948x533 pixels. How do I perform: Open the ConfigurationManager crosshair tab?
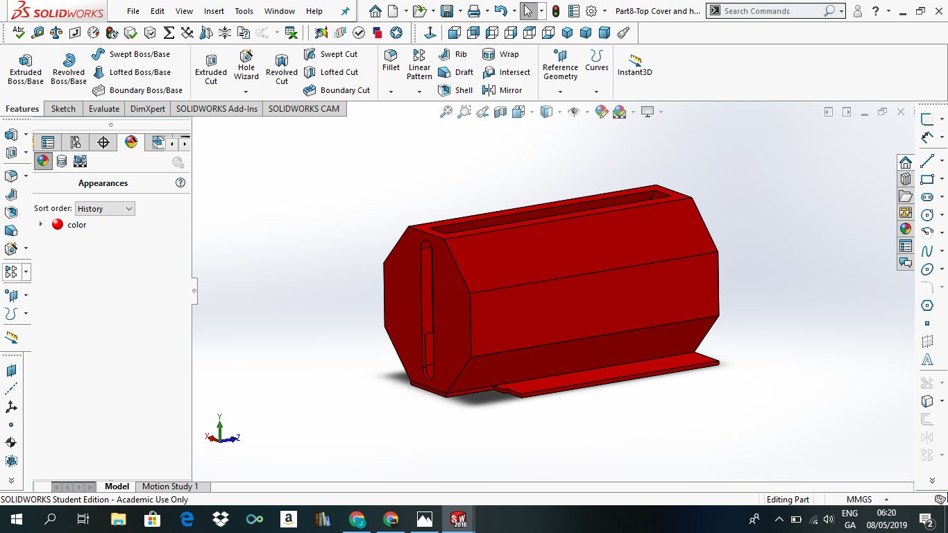[x=103, y=142]
